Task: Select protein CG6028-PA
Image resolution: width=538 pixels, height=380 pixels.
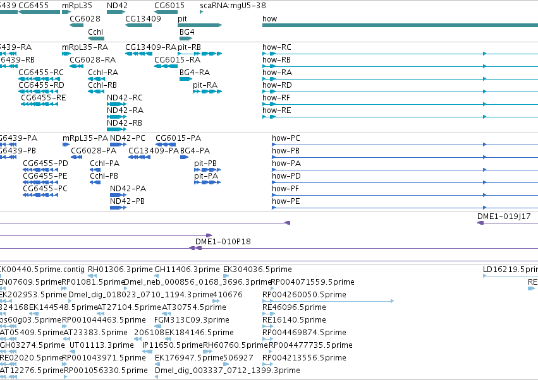Action: click(x=94, y=151)
